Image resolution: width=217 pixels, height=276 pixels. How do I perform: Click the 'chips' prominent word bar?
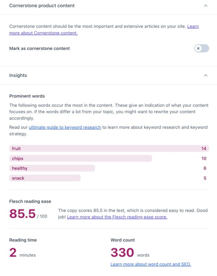click(80, 158)
